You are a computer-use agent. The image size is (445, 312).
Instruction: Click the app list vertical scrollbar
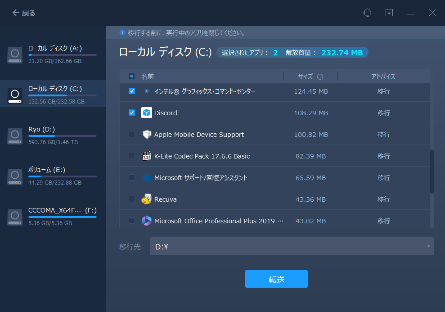pos(432,171)
